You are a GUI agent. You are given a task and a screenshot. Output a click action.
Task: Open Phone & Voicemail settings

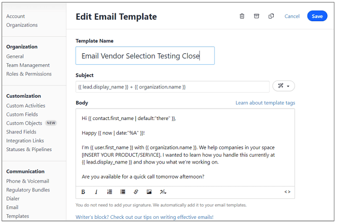coord(27,181)
